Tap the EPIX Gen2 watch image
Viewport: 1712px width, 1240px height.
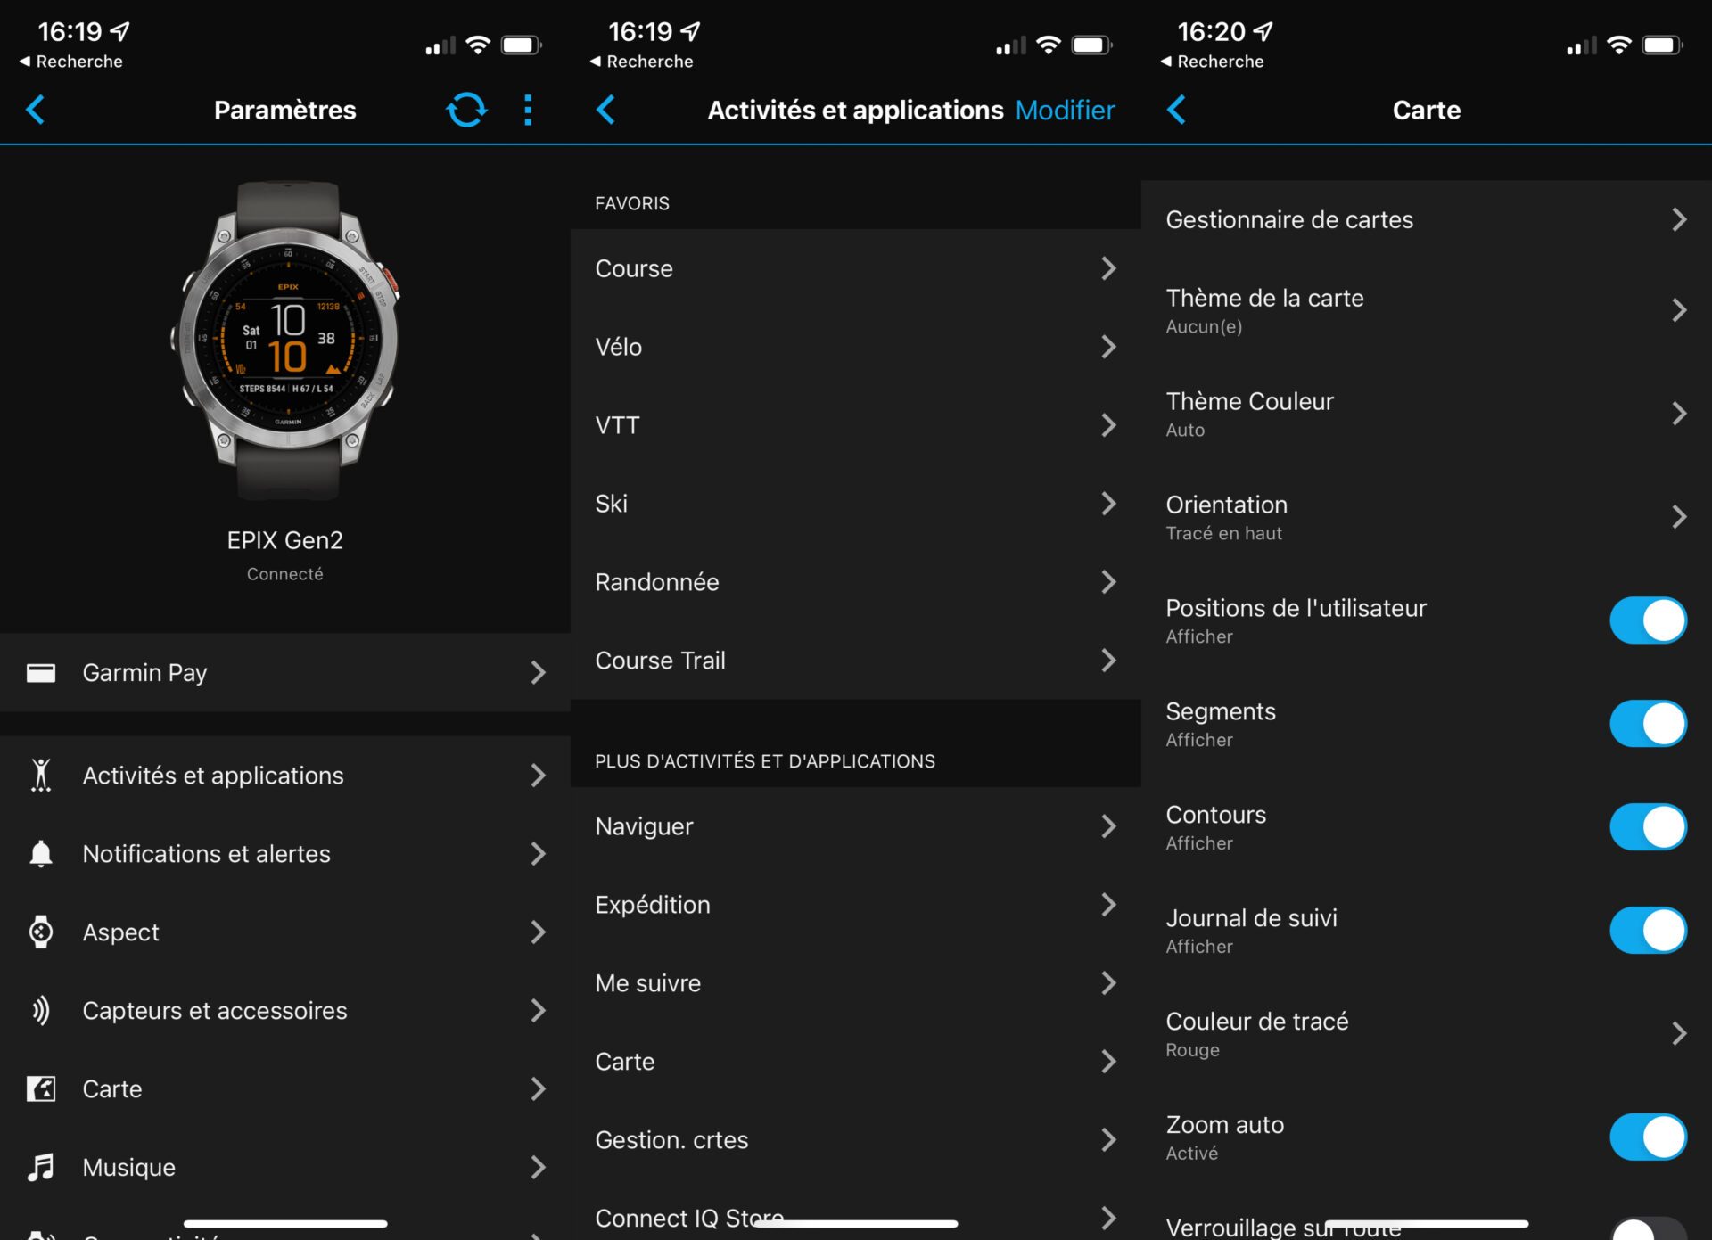click(285, 340)
